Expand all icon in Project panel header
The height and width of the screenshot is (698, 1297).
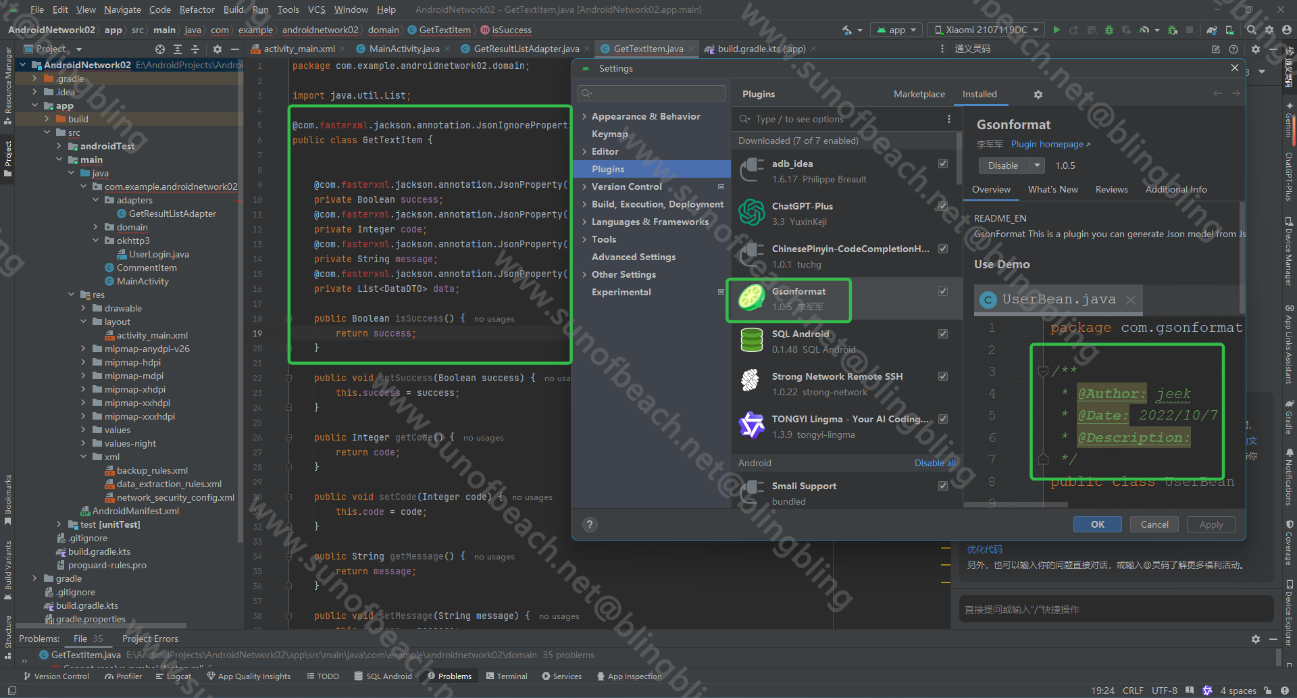coord(178,49)
